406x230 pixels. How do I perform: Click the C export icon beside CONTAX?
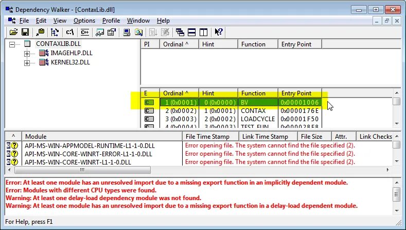coord(149,111)
